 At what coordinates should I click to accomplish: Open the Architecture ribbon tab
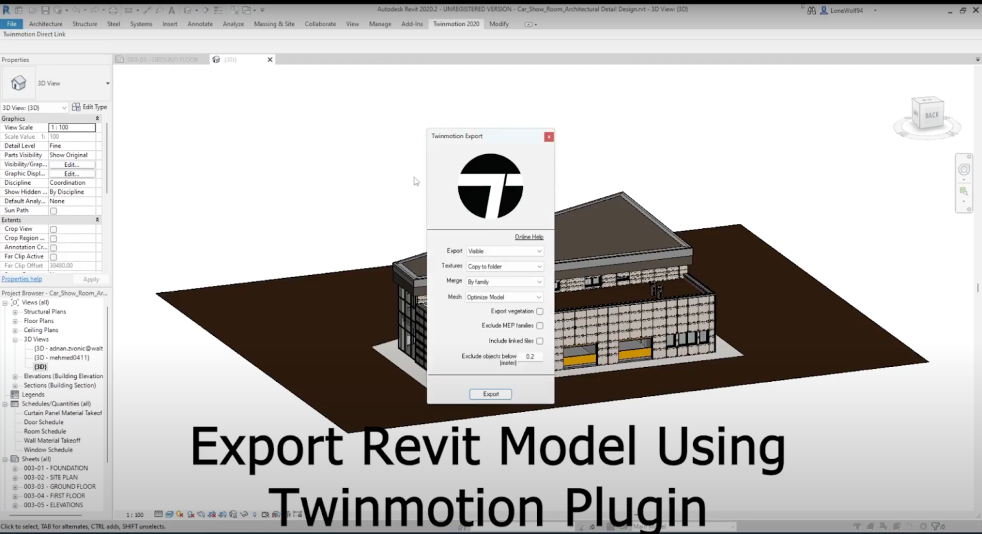tap(45, 24)
